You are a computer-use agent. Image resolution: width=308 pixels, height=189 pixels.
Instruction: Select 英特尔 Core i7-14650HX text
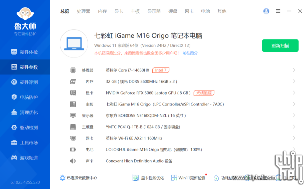coord(127,70)
